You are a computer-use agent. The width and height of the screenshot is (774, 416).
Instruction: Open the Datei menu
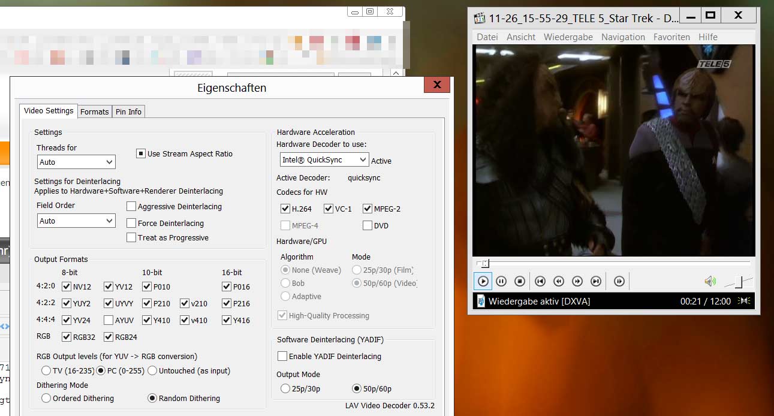pyautogui.click(x=487, y=37)
